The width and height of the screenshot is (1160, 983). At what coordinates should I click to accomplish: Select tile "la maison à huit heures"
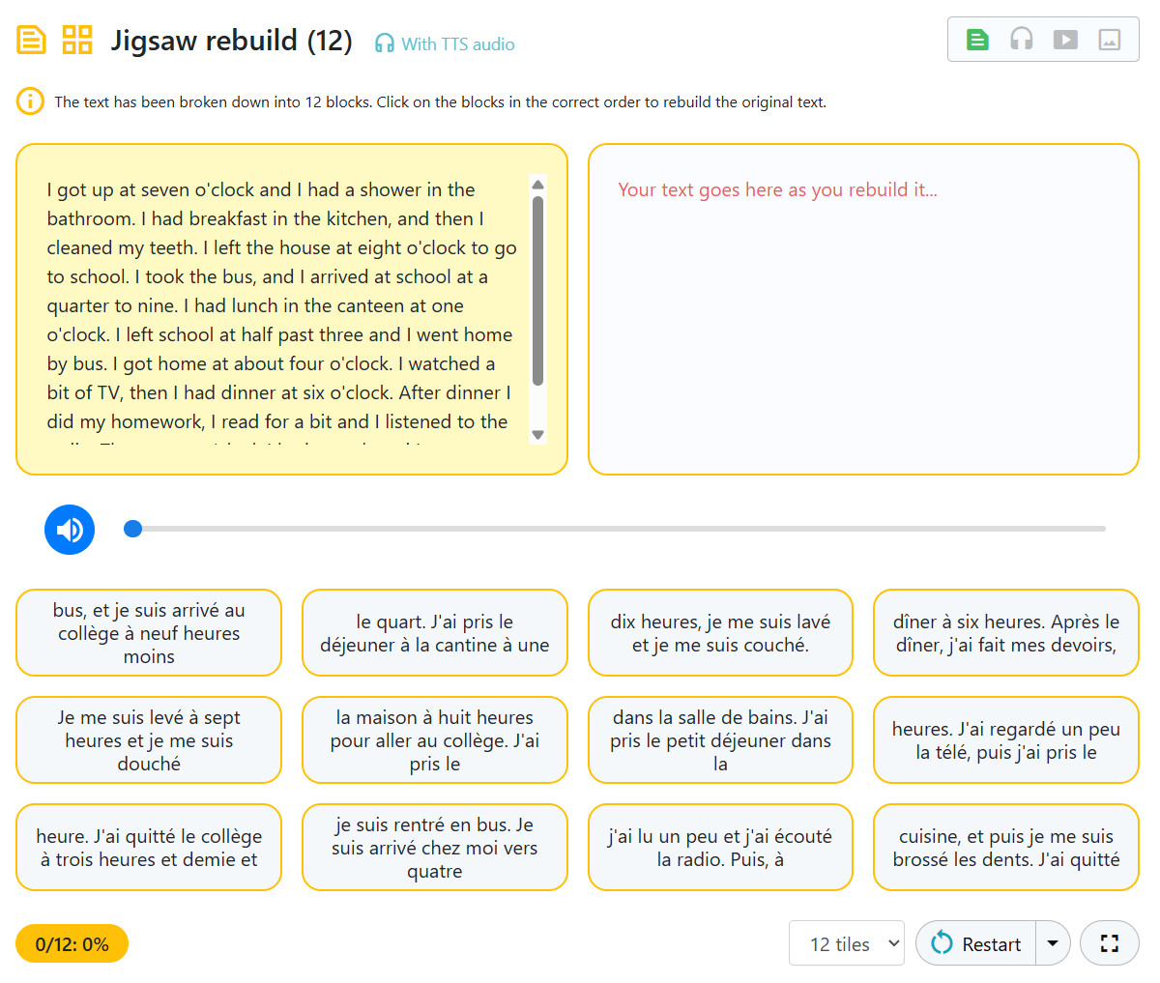[x=435, y=740]
